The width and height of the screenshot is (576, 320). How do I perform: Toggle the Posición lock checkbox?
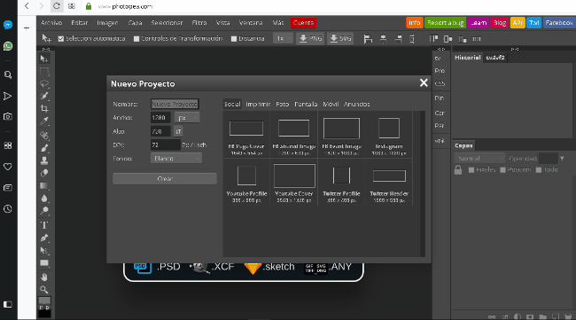click(x=503, y=169)
